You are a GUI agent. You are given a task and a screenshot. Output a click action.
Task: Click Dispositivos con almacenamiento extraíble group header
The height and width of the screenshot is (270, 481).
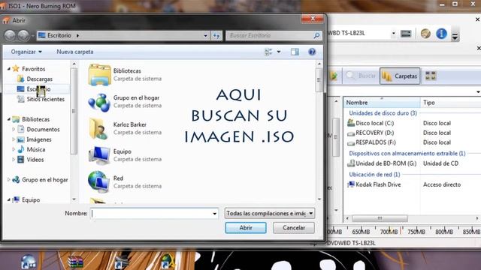[407, 153]
